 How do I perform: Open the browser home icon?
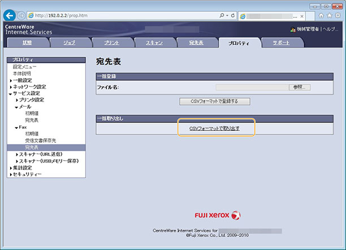click(321, 15)
